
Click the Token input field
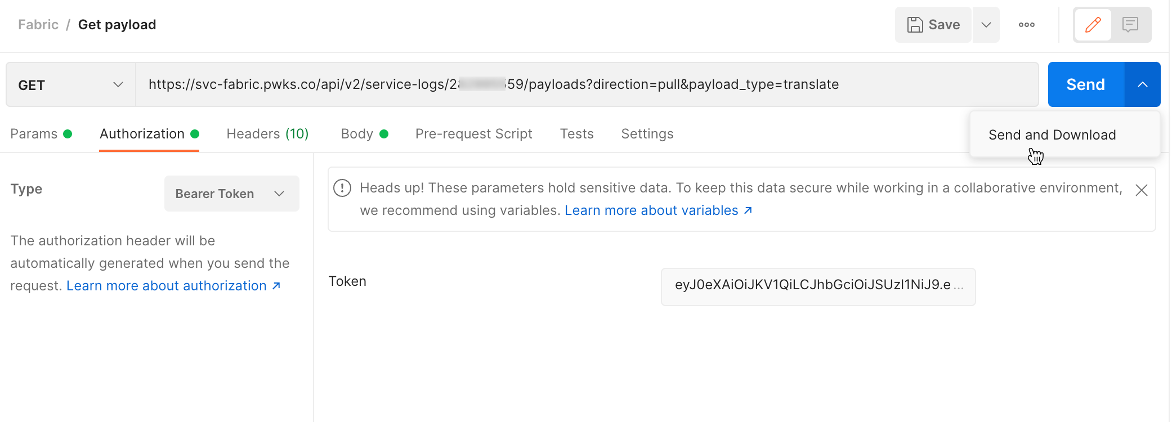[817, 286]
